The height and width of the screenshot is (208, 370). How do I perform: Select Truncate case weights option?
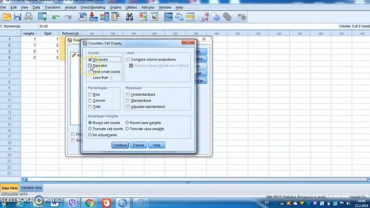(x=127, y=129)
